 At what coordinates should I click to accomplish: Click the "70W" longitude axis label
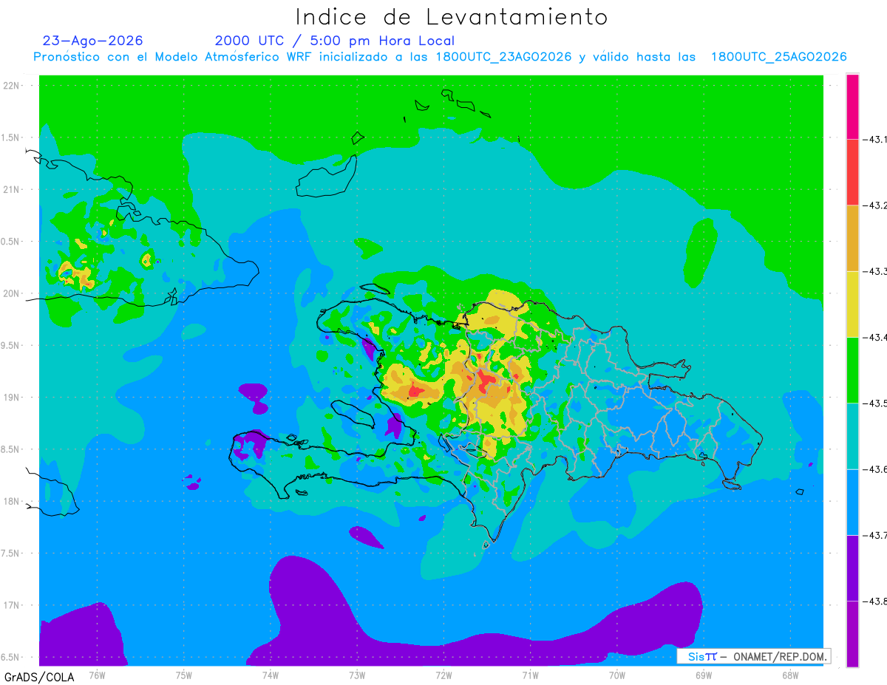pos(617,675)
